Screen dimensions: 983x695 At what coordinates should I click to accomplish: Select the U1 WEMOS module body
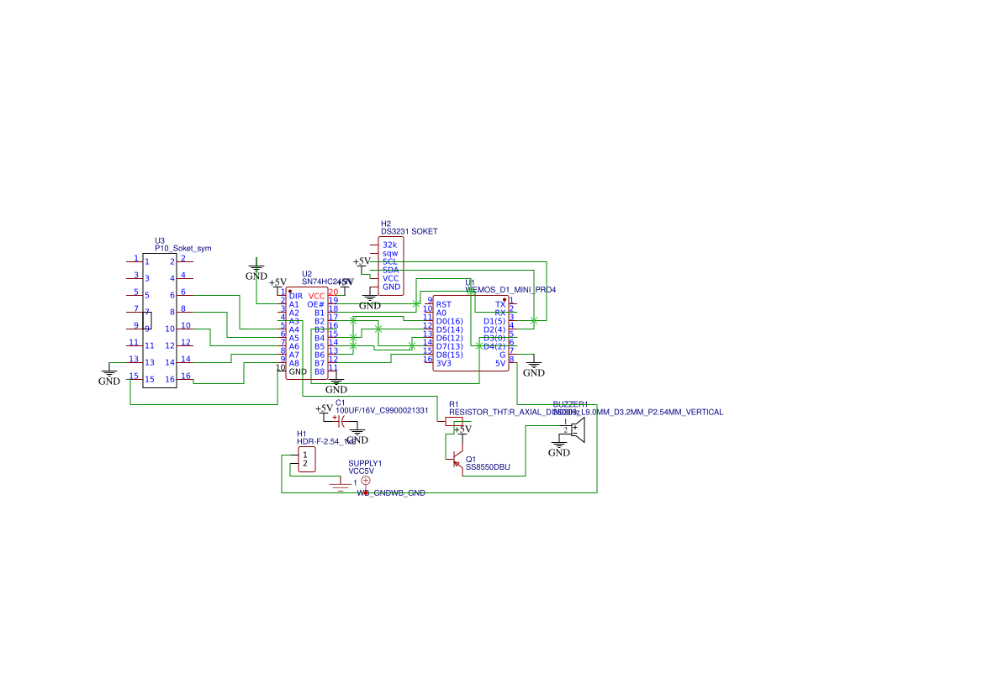pos(471,334)
